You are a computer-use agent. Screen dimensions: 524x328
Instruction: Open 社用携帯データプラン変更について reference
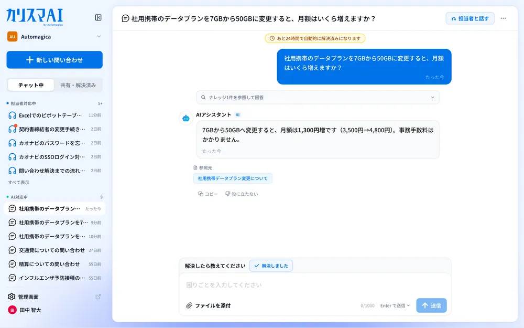coord(233,178)
